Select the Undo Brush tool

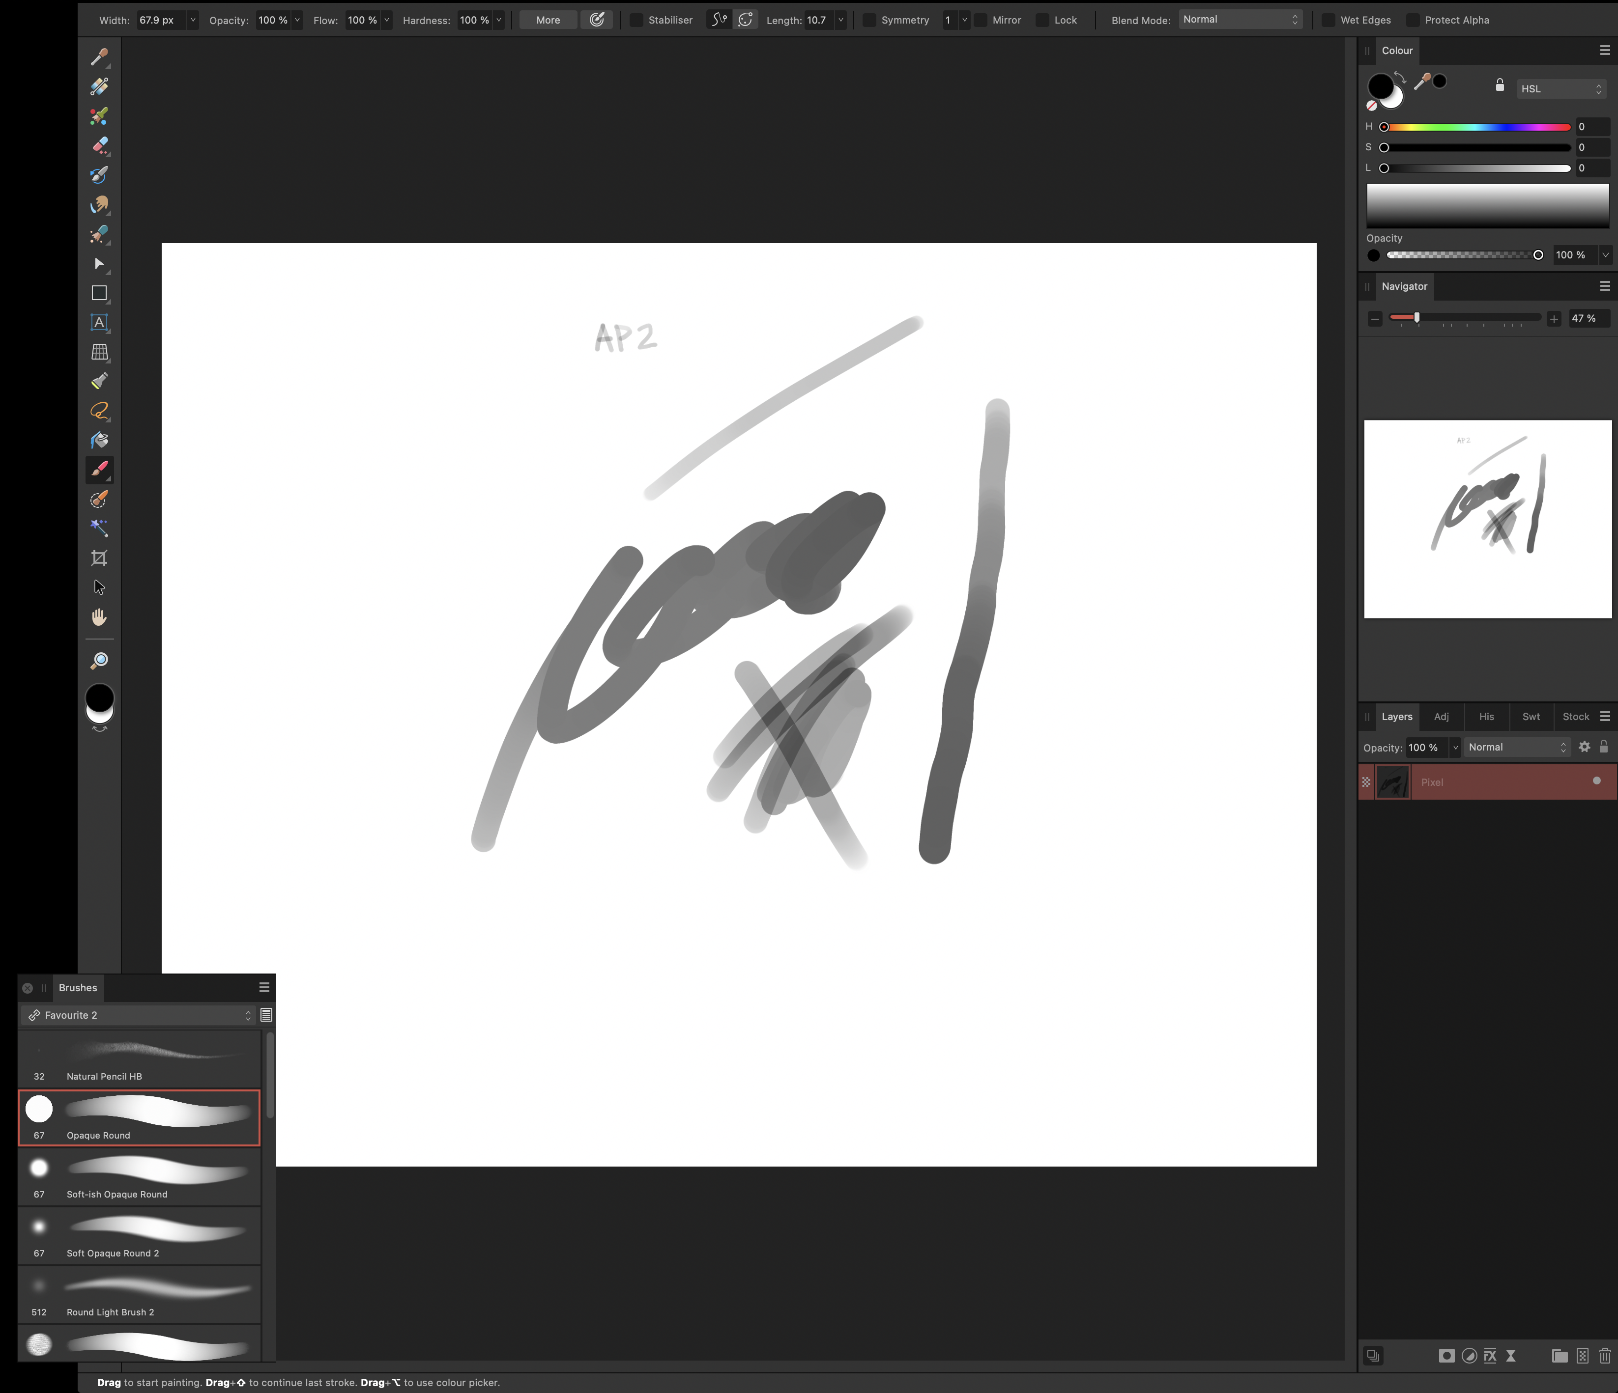click(x=99, y=175)
